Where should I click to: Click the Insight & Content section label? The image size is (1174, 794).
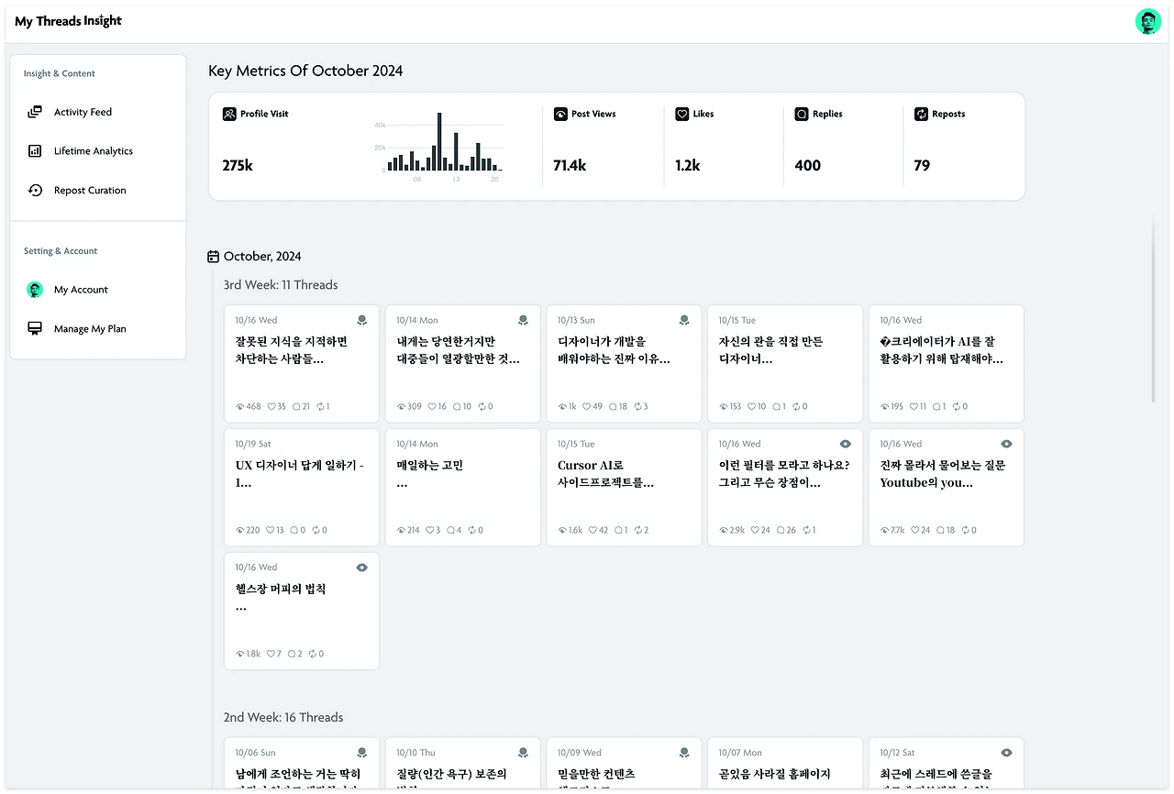click(60, 73)
